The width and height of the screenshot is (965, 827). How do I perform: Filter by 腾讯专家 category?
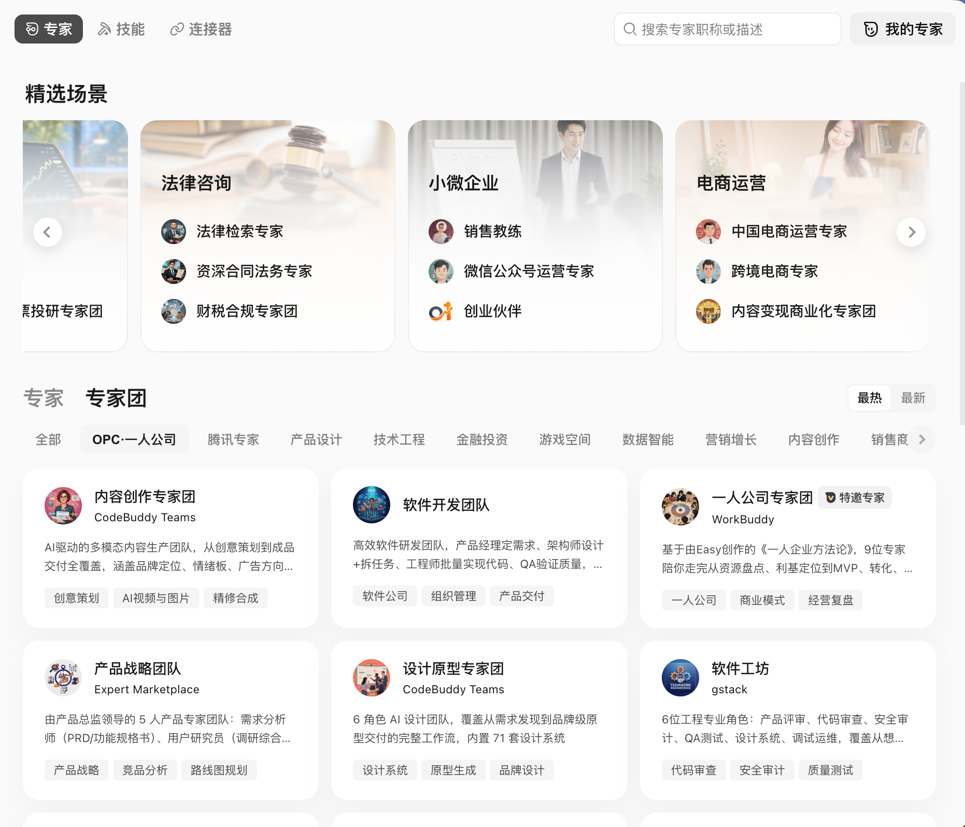point(233,439)
